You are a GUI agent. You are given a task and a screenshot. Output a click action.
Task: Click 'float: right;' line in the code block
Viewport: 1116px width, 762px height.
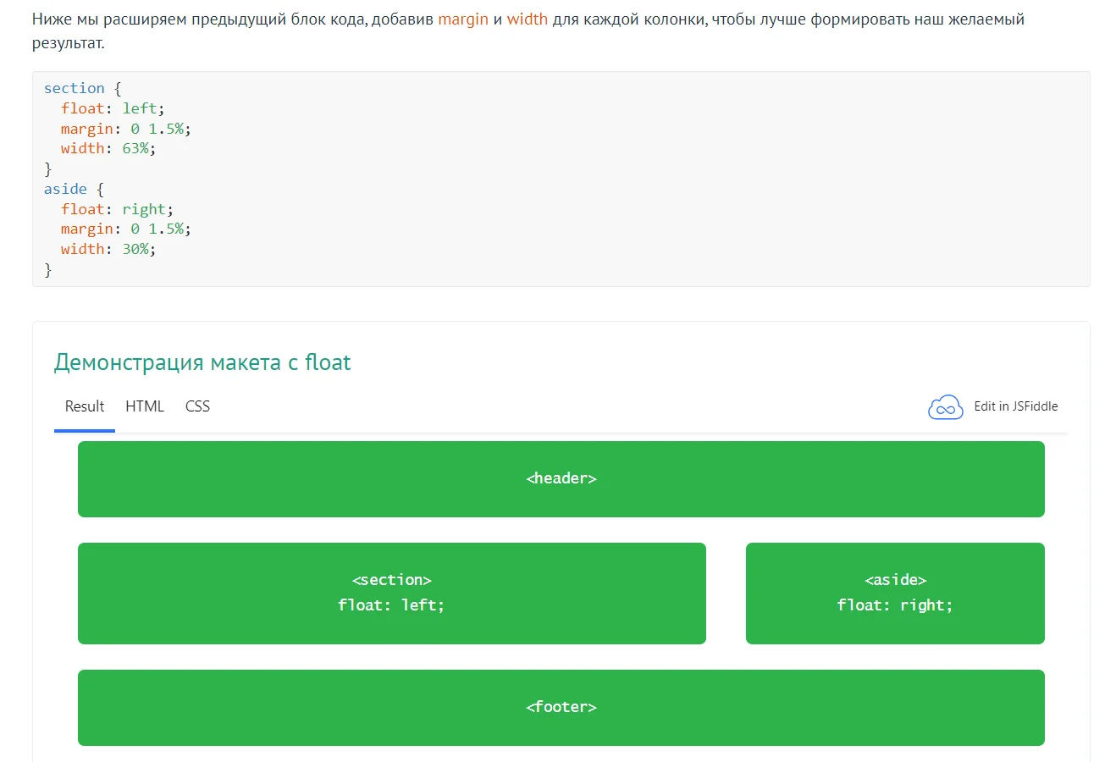[117, 209]
